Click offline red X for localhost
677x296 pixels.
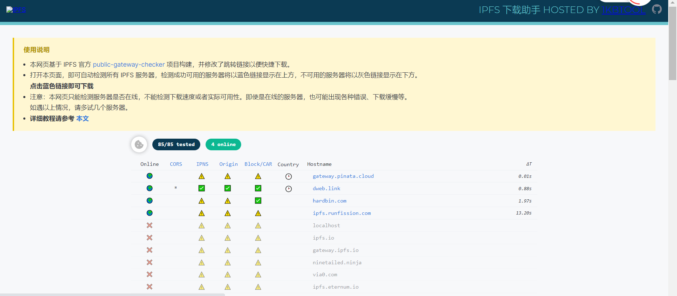click(150, 225)
